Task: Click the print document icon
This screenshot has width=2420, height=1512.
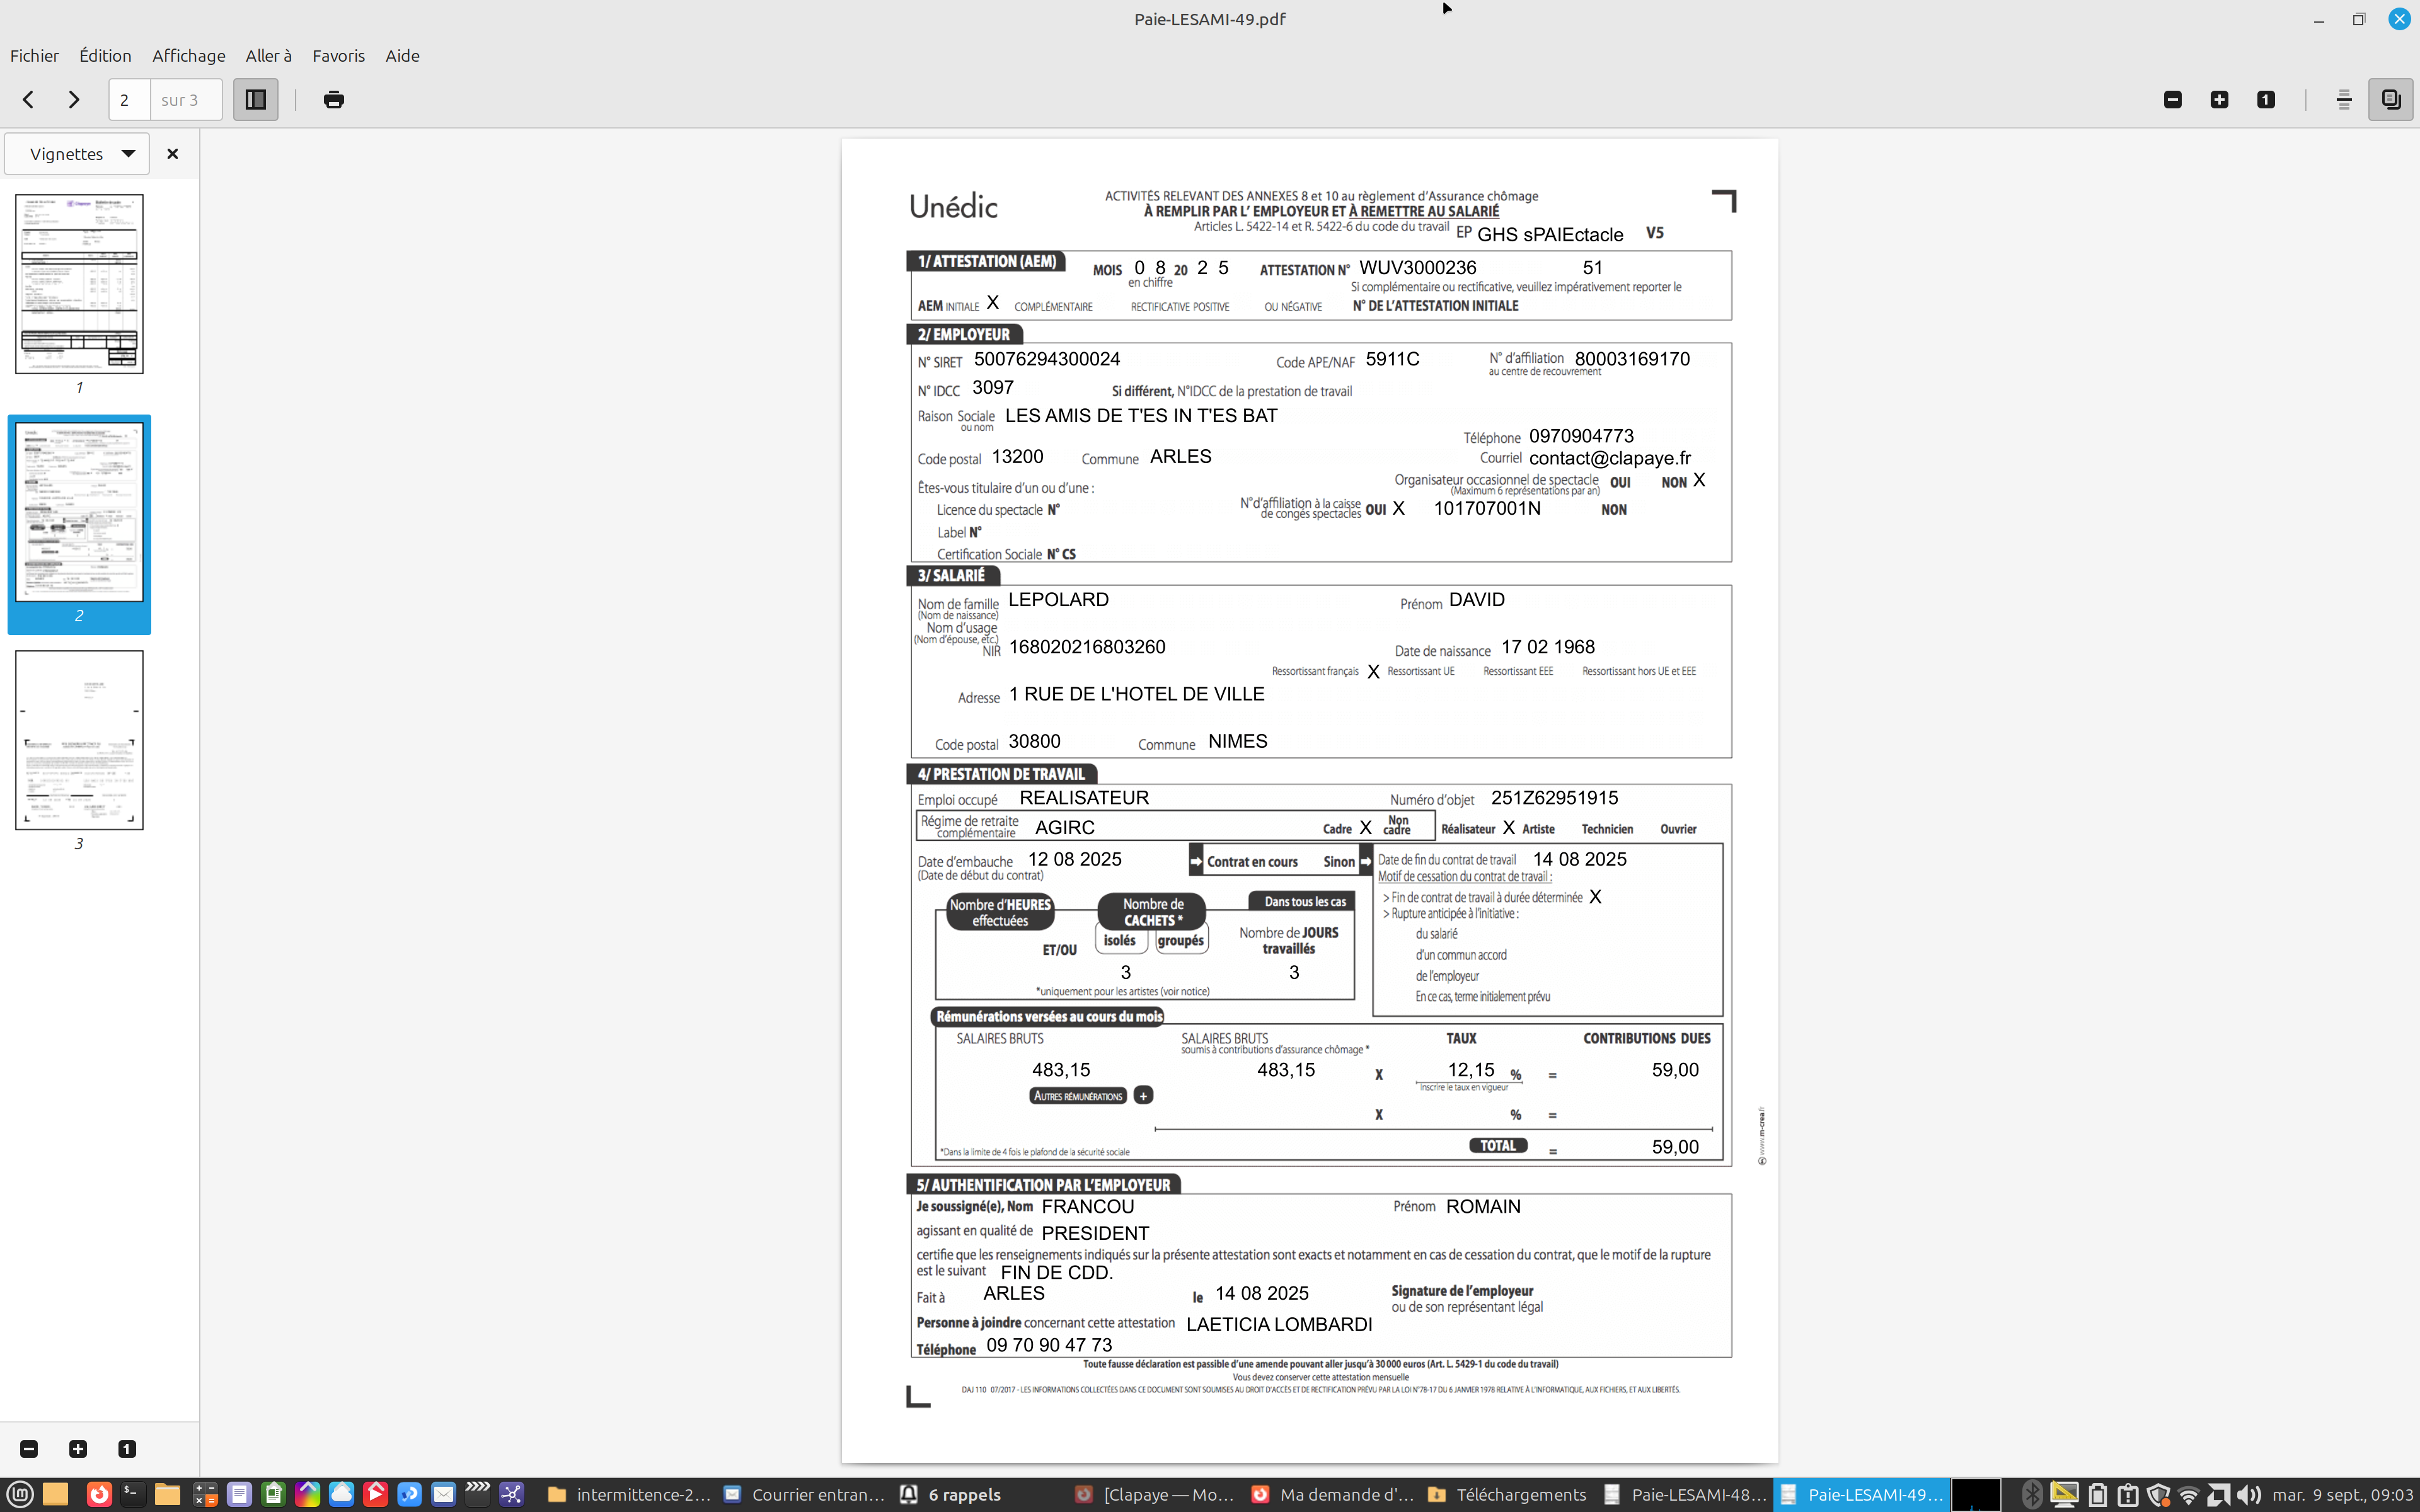Action: [x=333, y=99]
